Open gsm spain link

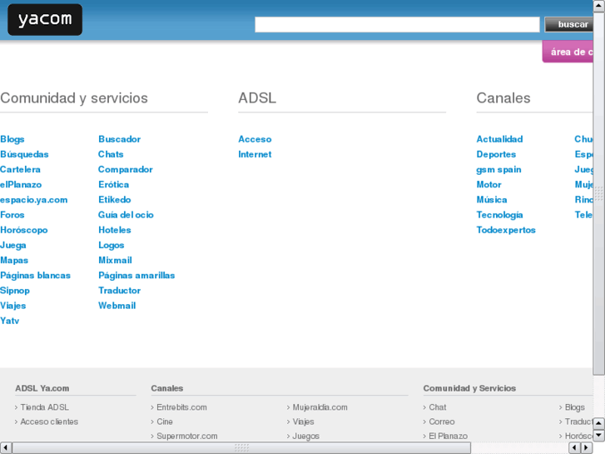(x=498, y=169)
